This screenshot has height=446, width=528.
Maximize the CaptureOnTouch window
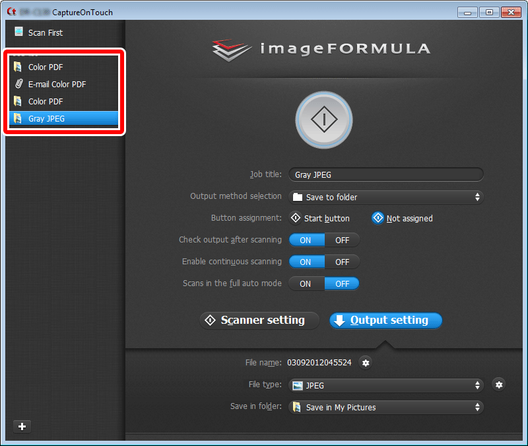pyautogui.click(x=489, y=13)
